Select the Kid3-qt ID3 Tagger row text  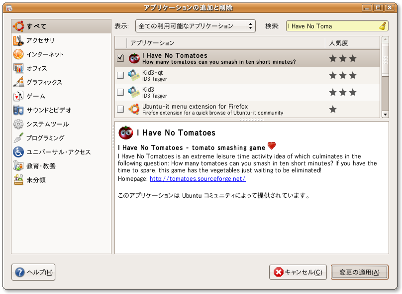155,75
